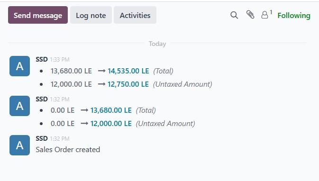Image resolution: width=319 pixels, height=181 pixels.
Task: Click the 1:33 PM timestamp
Action: tap(60, 60)
